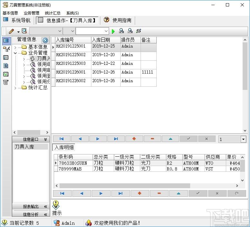This screenshot has width=250, height=227.
Task: Click the blue circle arrow next to 管理信息
Action: point(45,40)
